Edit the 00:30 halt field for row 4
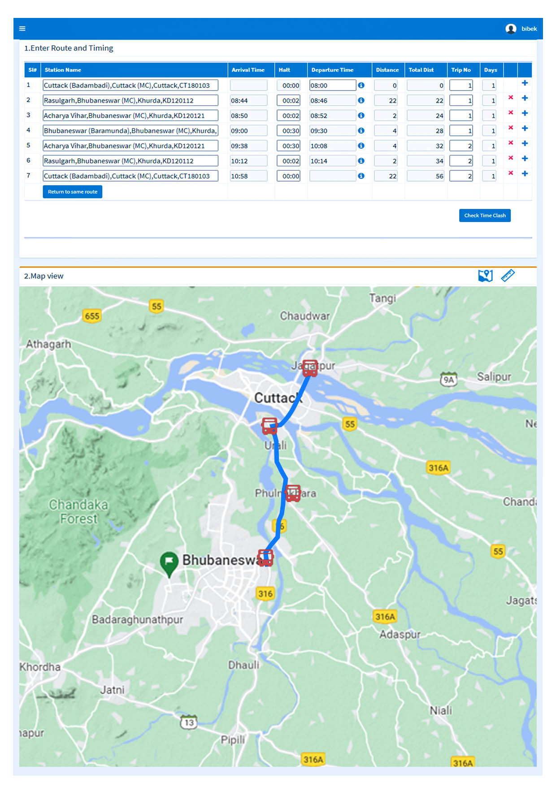556x787 pixels. 288,131
